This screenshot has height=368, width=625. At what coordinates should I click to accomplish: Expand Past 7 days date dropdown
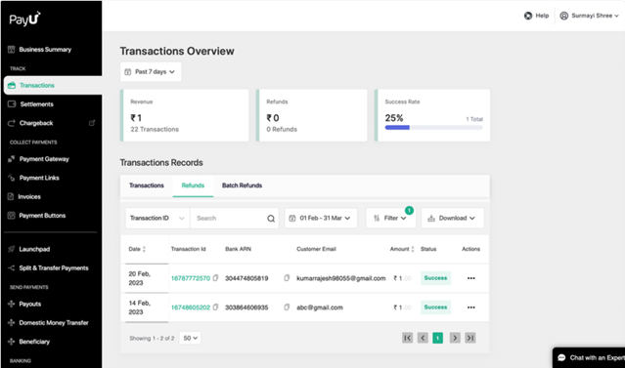coord(151,71)
